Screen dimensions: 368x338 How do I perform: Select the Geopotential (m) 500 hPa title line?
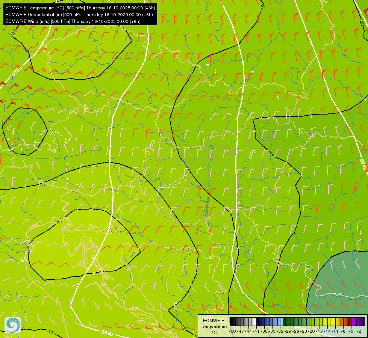point(79,15)
